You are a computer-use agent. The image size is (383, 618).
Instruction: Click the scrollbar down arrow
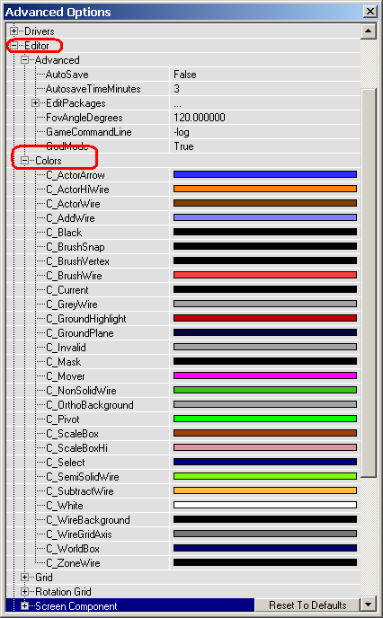click(x=368, y=604)
